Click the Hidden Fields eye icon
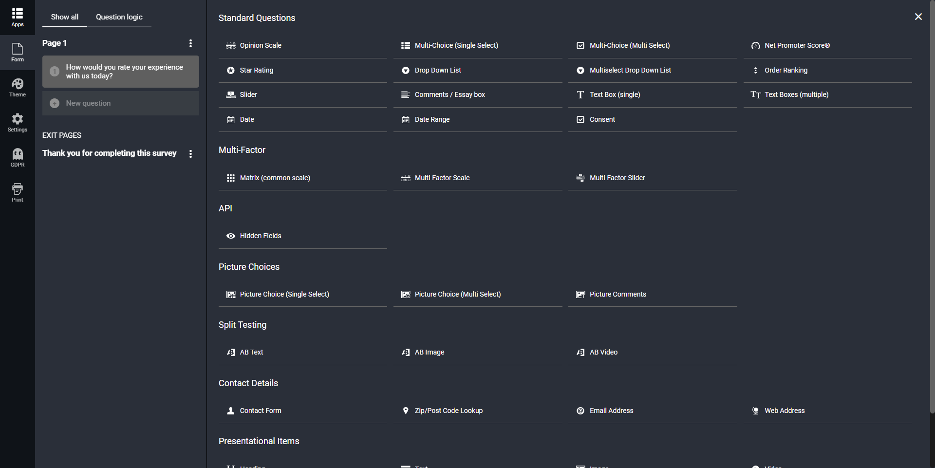 tap(231, 236)
